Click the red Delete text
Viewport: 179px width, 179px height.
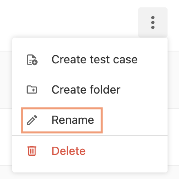[69, 151]
